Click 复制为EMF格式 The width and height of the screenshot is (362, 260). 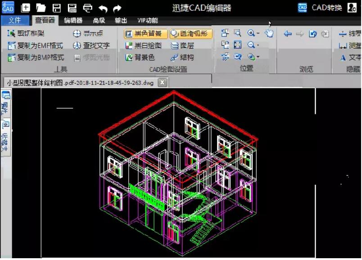35,45
